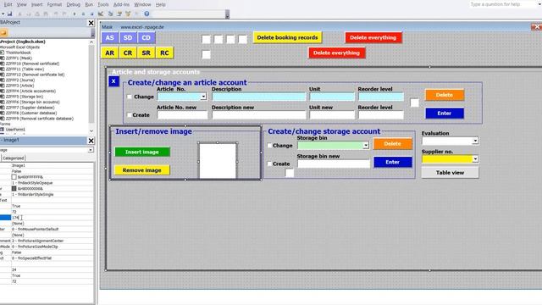
Task: Click the toolbar options arrow at toolbar end
Action: [x=227, y=14]
